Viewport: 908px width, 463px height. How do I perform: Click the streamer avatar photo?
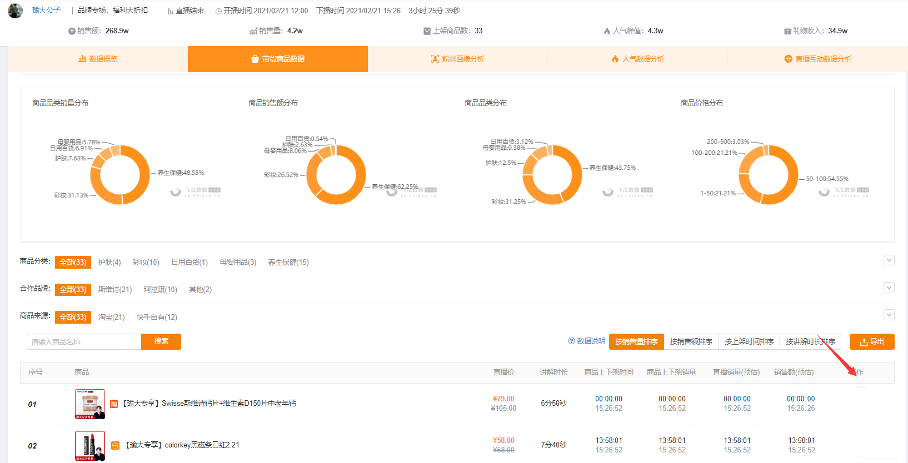(15, 11)
